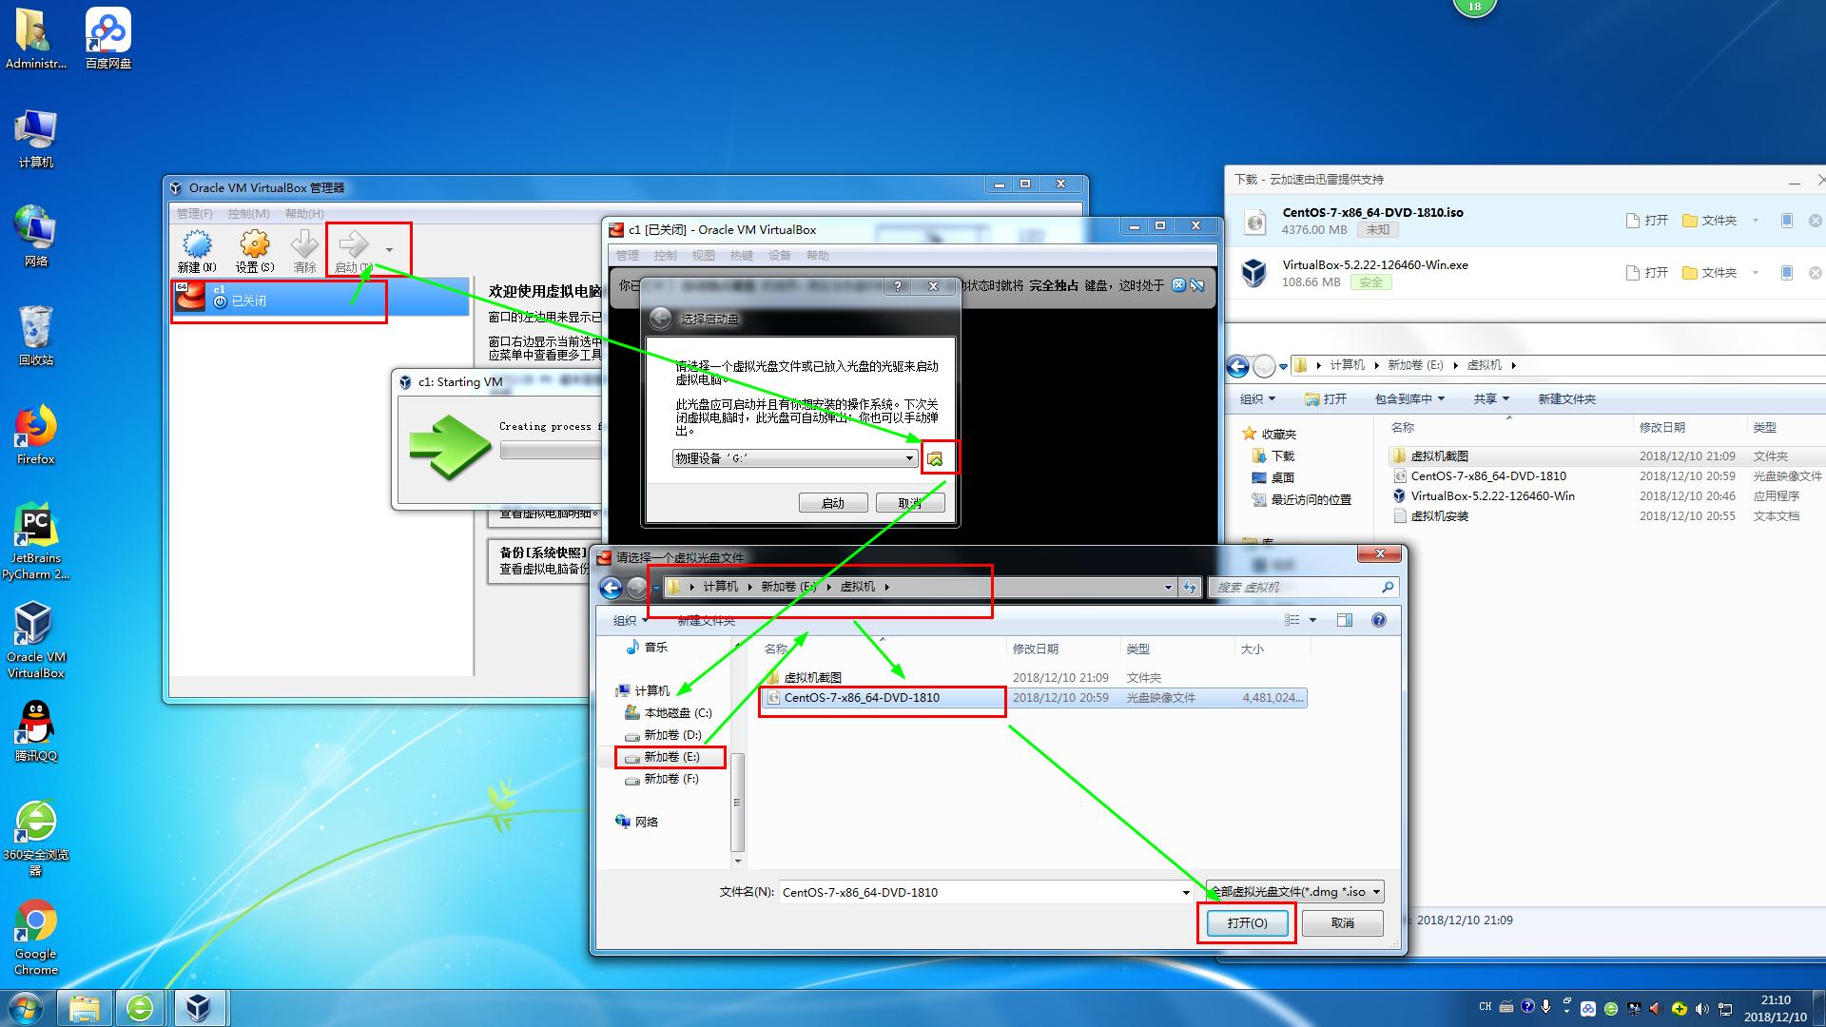
Task: Select CentOS-7-x86_64-DVD-1810 file in file picker
Action: (x=862, y=698)
